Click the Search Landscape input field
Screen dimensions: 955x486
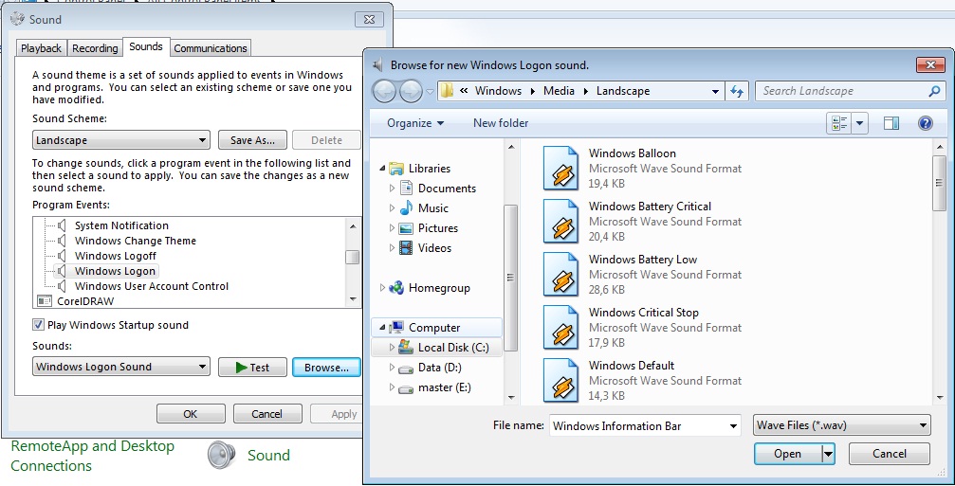point(843,91)
